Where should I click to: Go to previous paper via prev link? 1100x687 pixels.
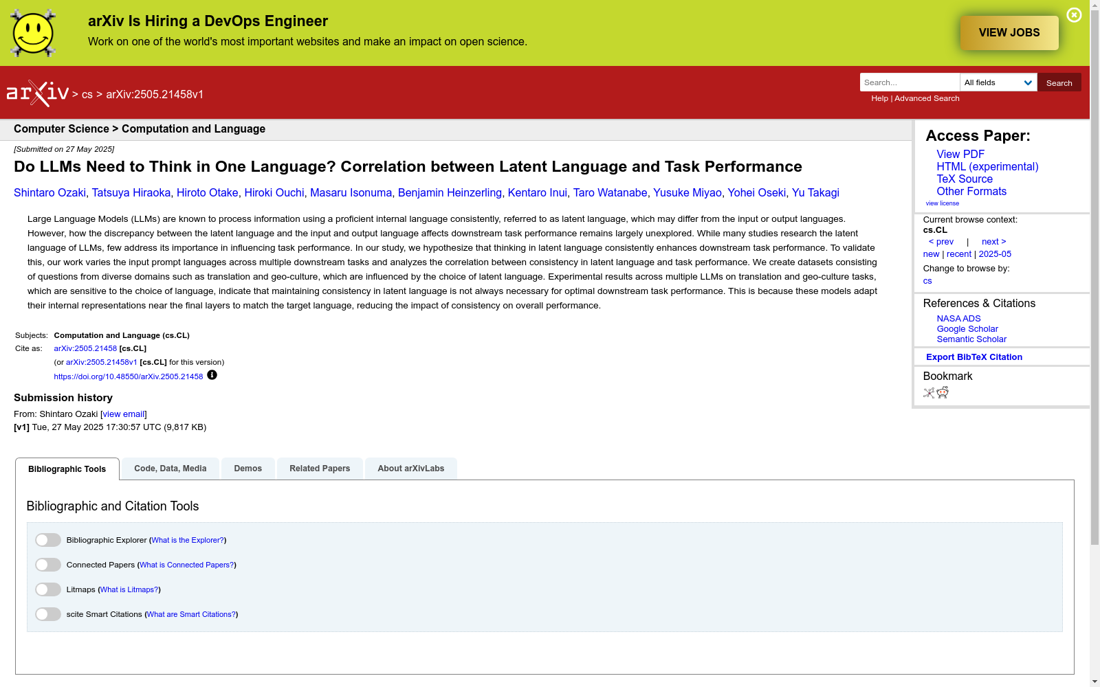pyautogui.click(x=941, y=242)
